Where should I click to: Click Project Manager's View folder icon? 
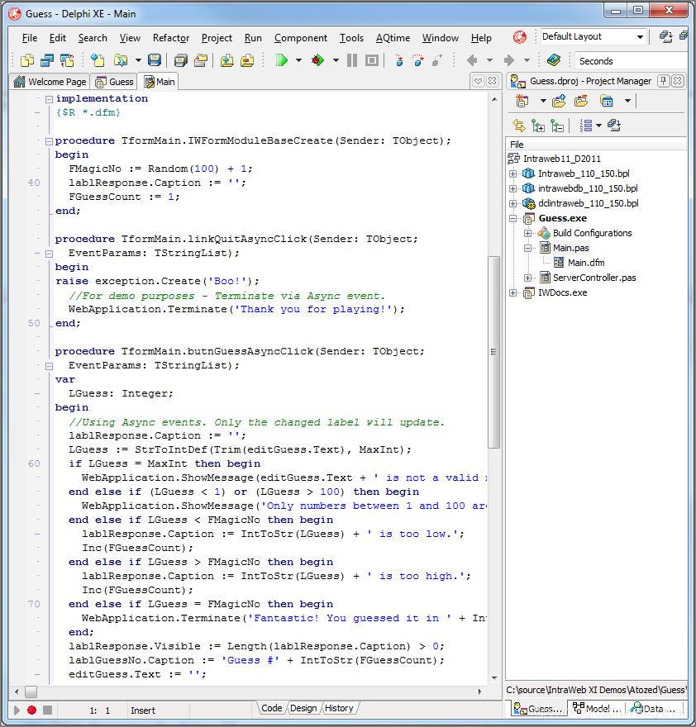tap(607, 101)
